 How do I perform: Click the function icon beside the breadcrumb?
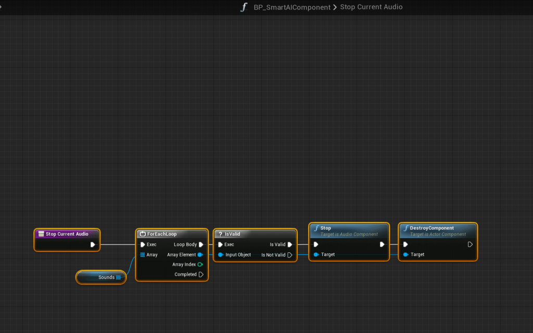pyautogui.click(x=244, y=7)
